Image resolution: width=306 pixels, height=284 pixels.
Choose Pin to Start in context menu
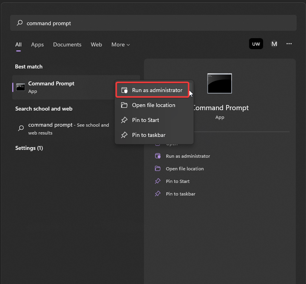pyautogui.click(x=154, y=120)
